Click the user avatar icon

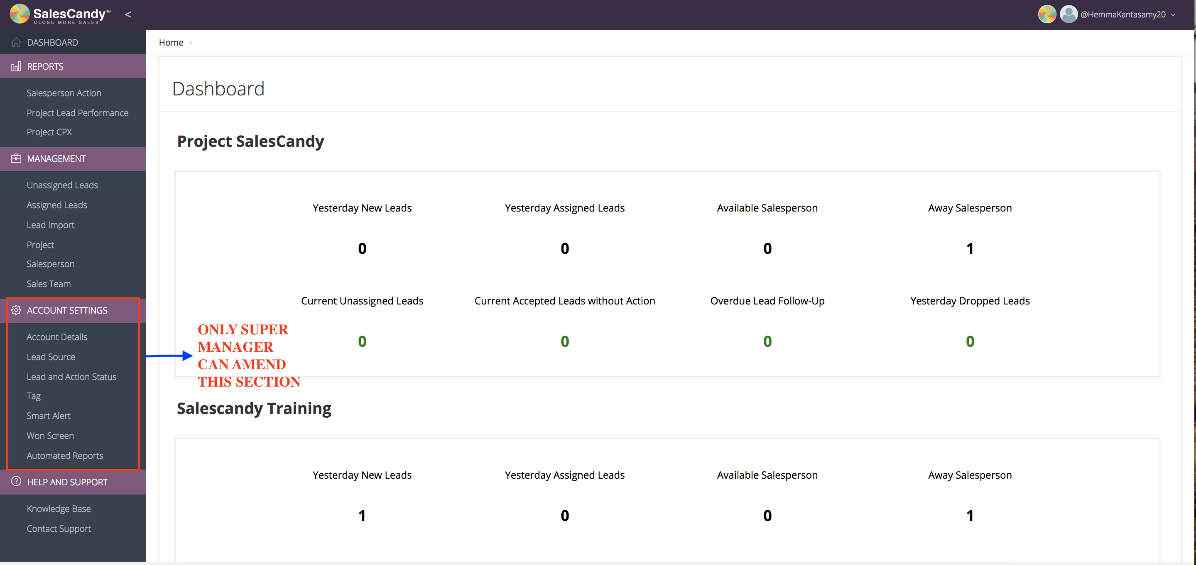pos(1069,15)
